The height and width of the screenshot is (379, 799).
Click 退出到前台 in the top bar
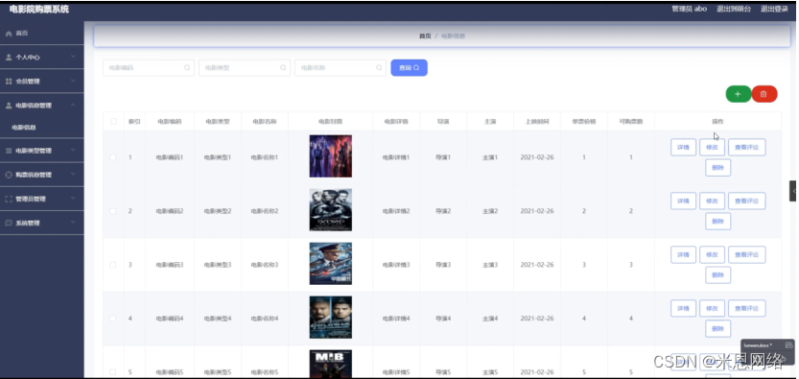pyautogui.click(x=734, y=9)
